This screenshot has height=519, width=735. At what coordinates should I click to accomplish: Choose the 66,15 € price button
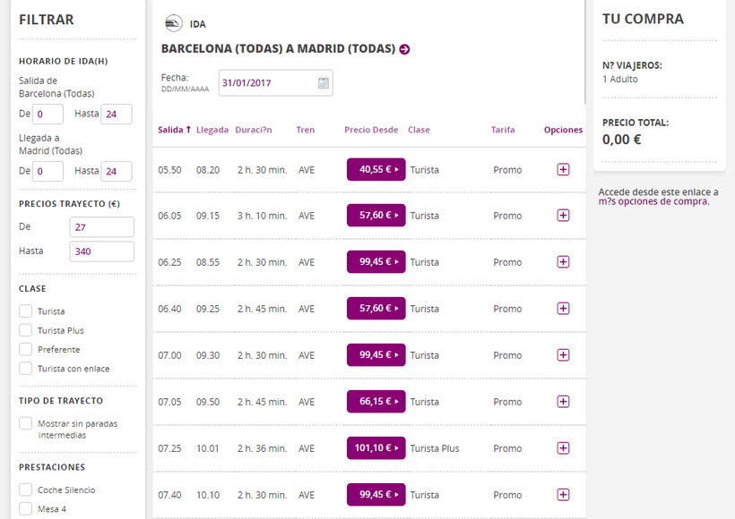[376, 402]
